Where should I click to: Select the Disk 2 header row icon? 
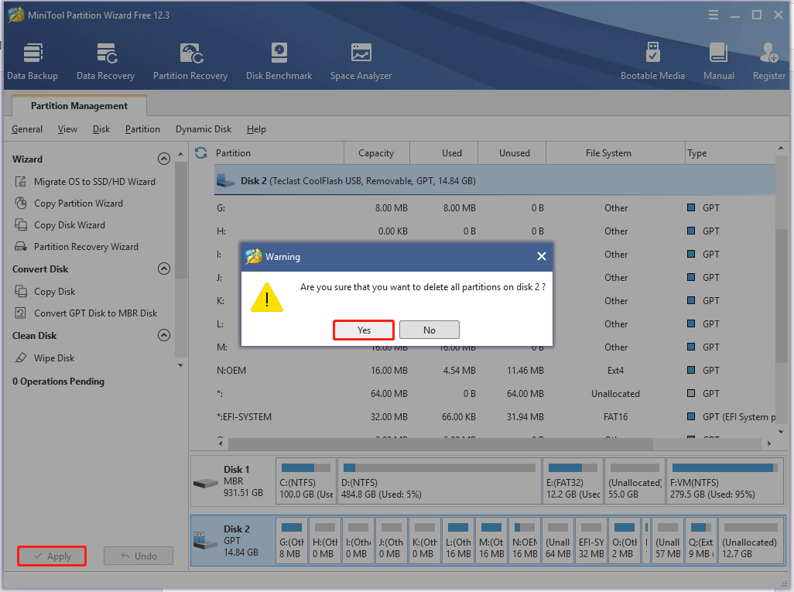[225, 181]
